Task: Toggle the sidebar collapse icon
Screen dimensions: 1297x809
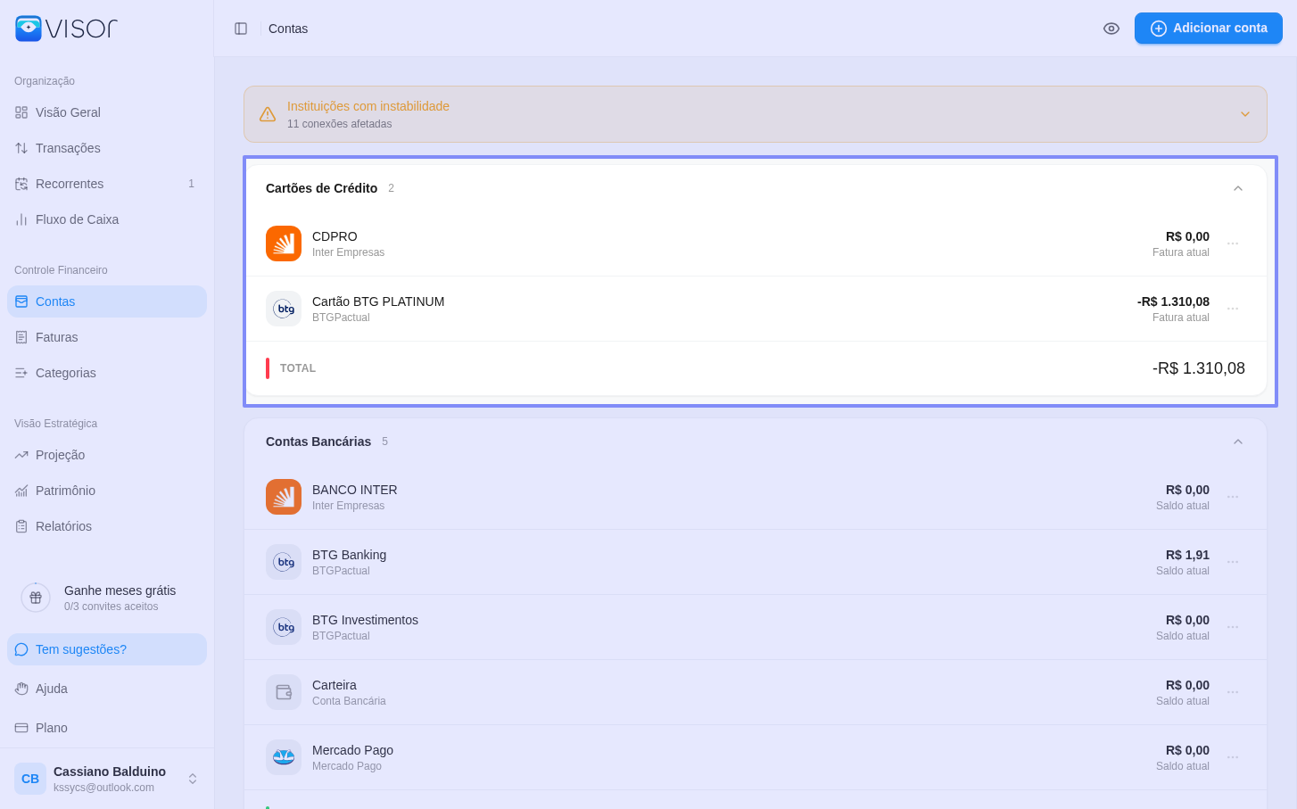Action: (241, 29)
